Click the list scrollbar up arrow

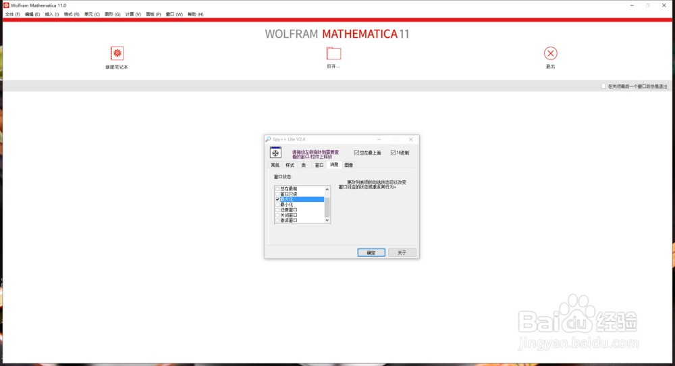coord(327,189)
